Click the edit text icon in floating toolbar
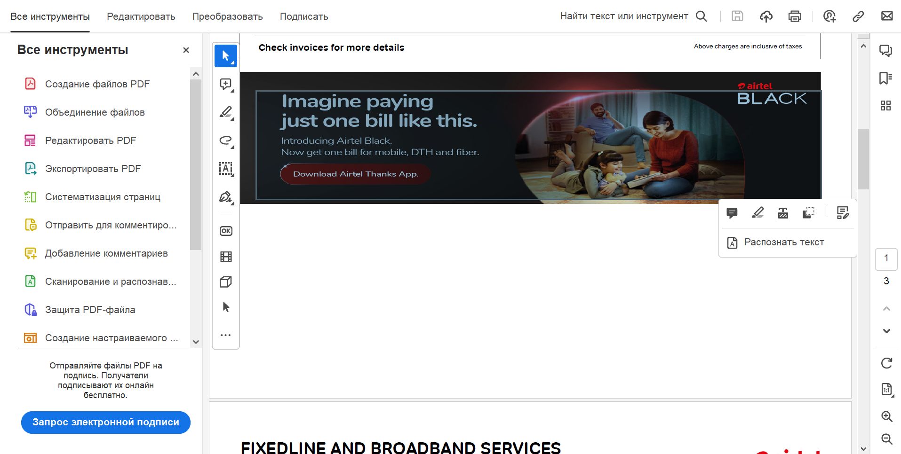901x454 pixels. [x=843, y=213]
